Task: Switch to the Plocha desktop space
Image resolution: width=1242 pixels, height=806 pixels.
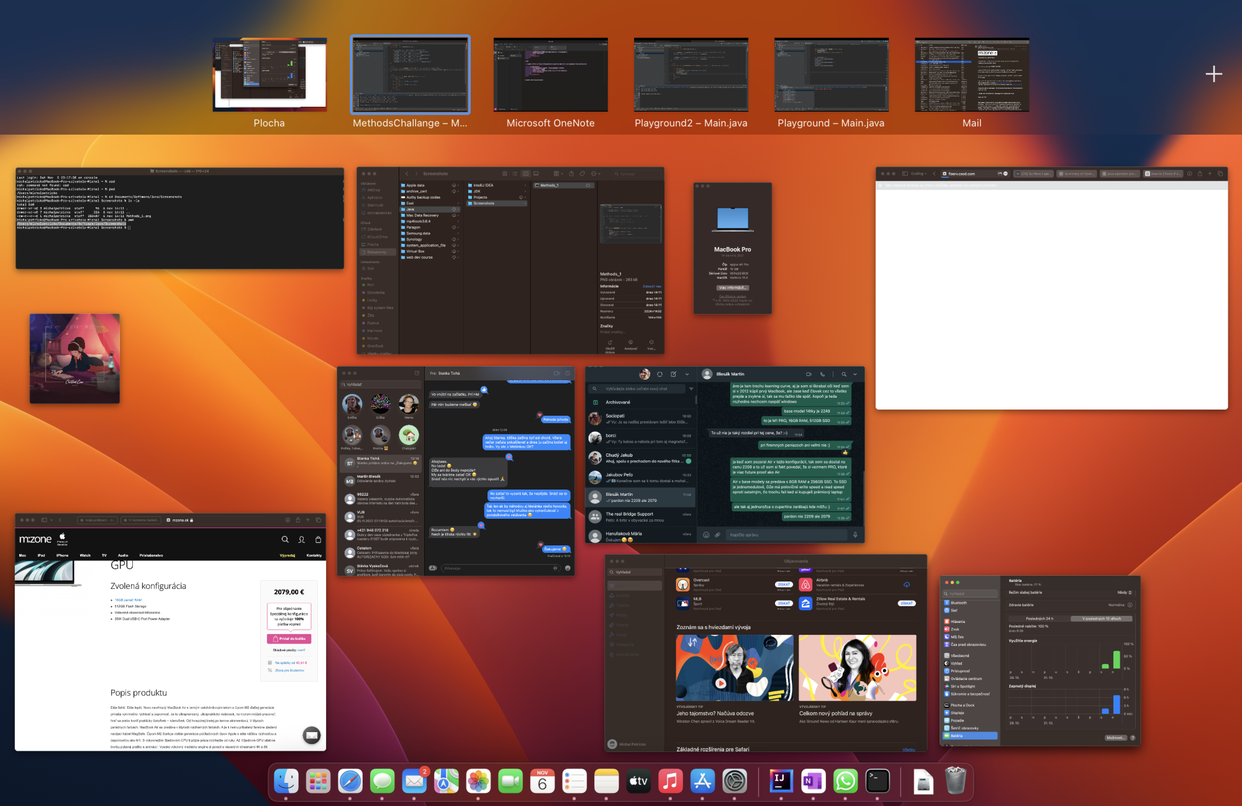Action: [x=270, y=75]
